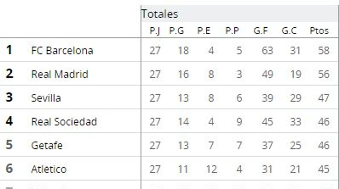This screenshot has height=189, width=339.
Task: Sort by the P.G column header
Action: [x=177, y=31]
